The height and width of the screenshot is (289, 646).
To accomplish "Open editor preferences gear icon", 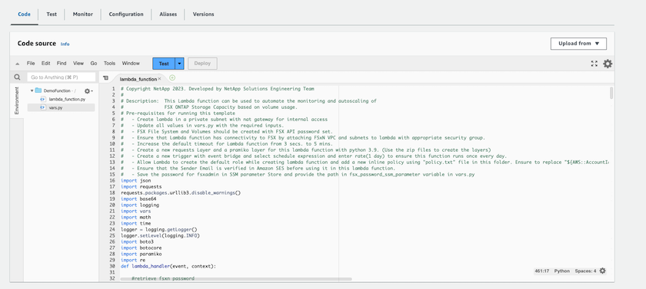I will tap(608, 64).
